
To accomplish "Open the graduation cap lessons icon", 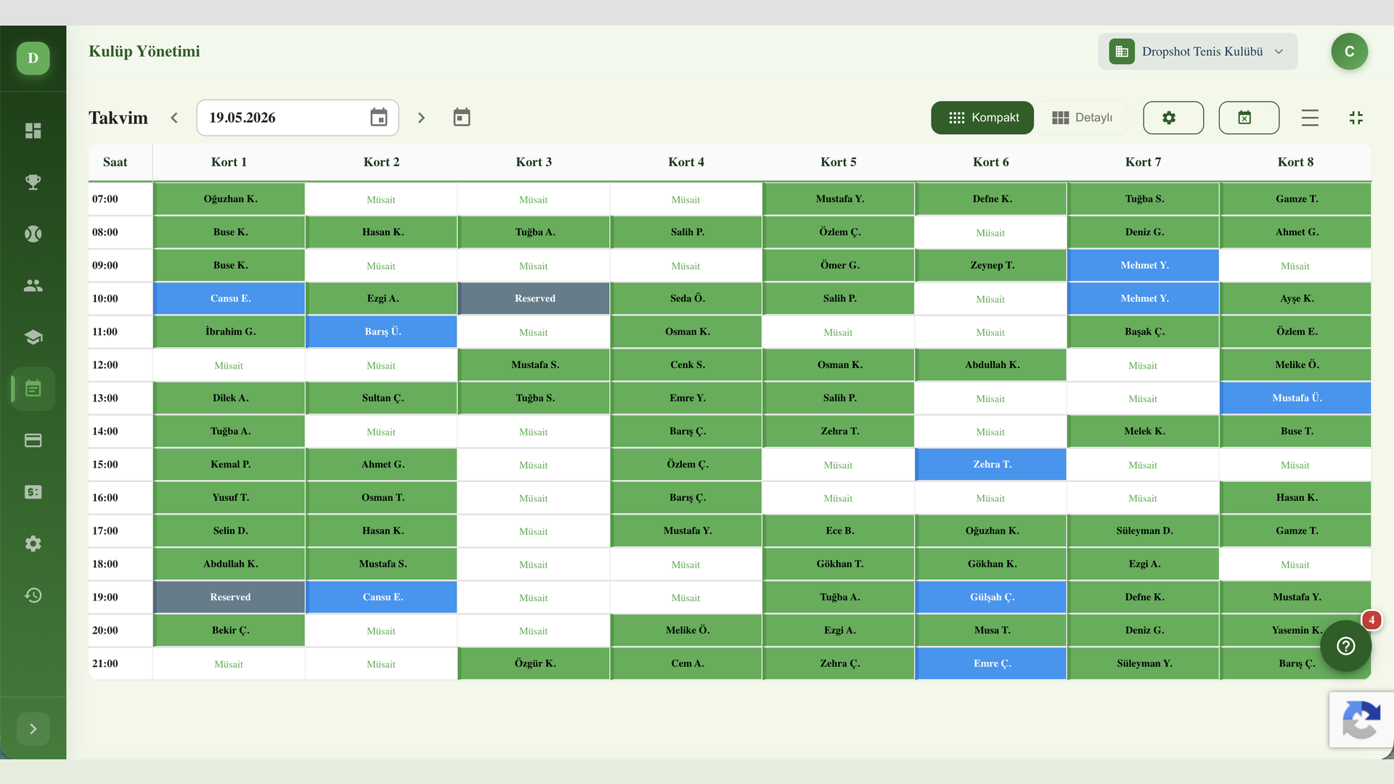I will click(x=33, y=337).
